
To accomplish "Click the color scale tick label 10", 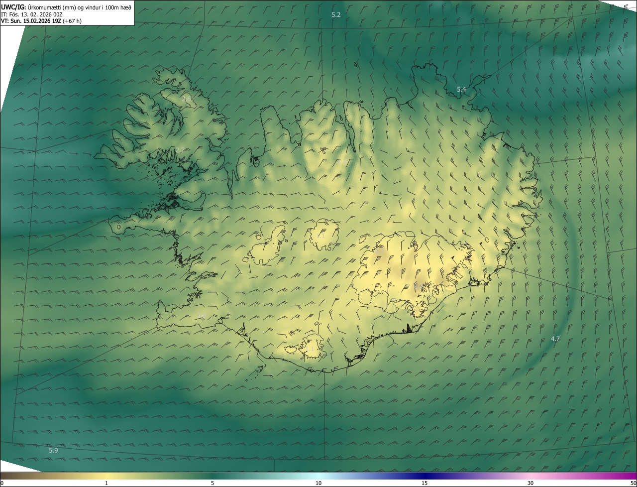I will [x=318, y=484].
